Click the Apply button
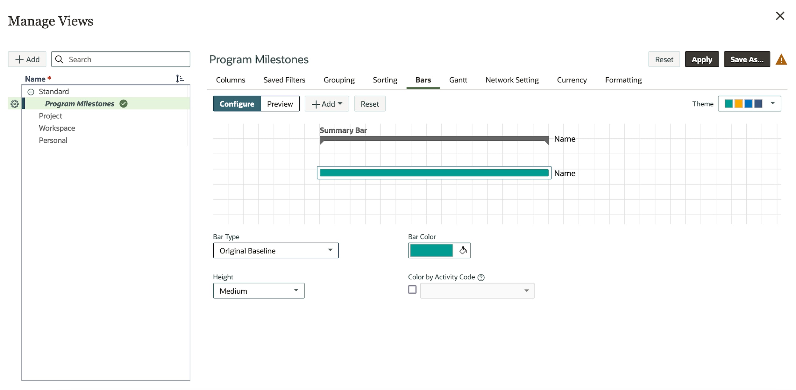Viewport: 796px width, 390px height. pyautogui.click(x=702, y=59)
